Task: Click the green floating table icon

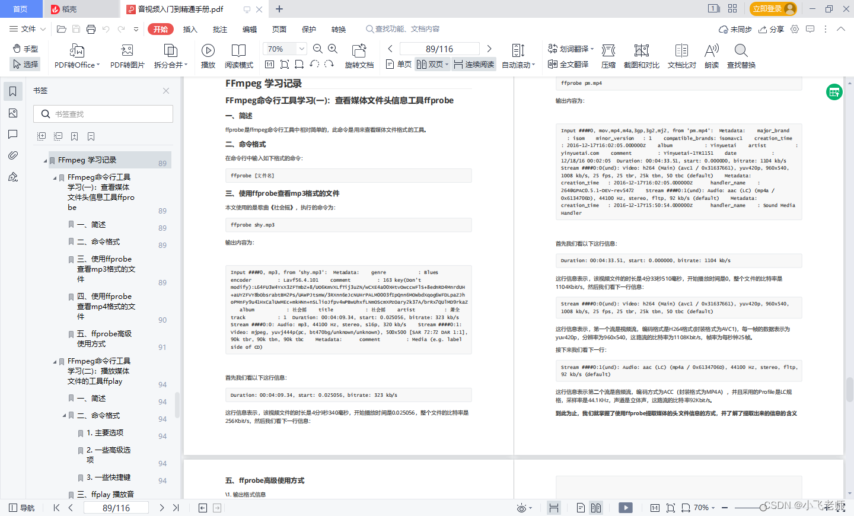Action: pos(834,92)
